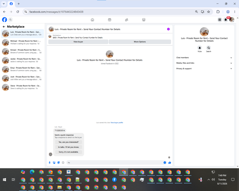Open the account profile picture menu
The width and height of the screenshot is (239, 191).
click(232, 20)
